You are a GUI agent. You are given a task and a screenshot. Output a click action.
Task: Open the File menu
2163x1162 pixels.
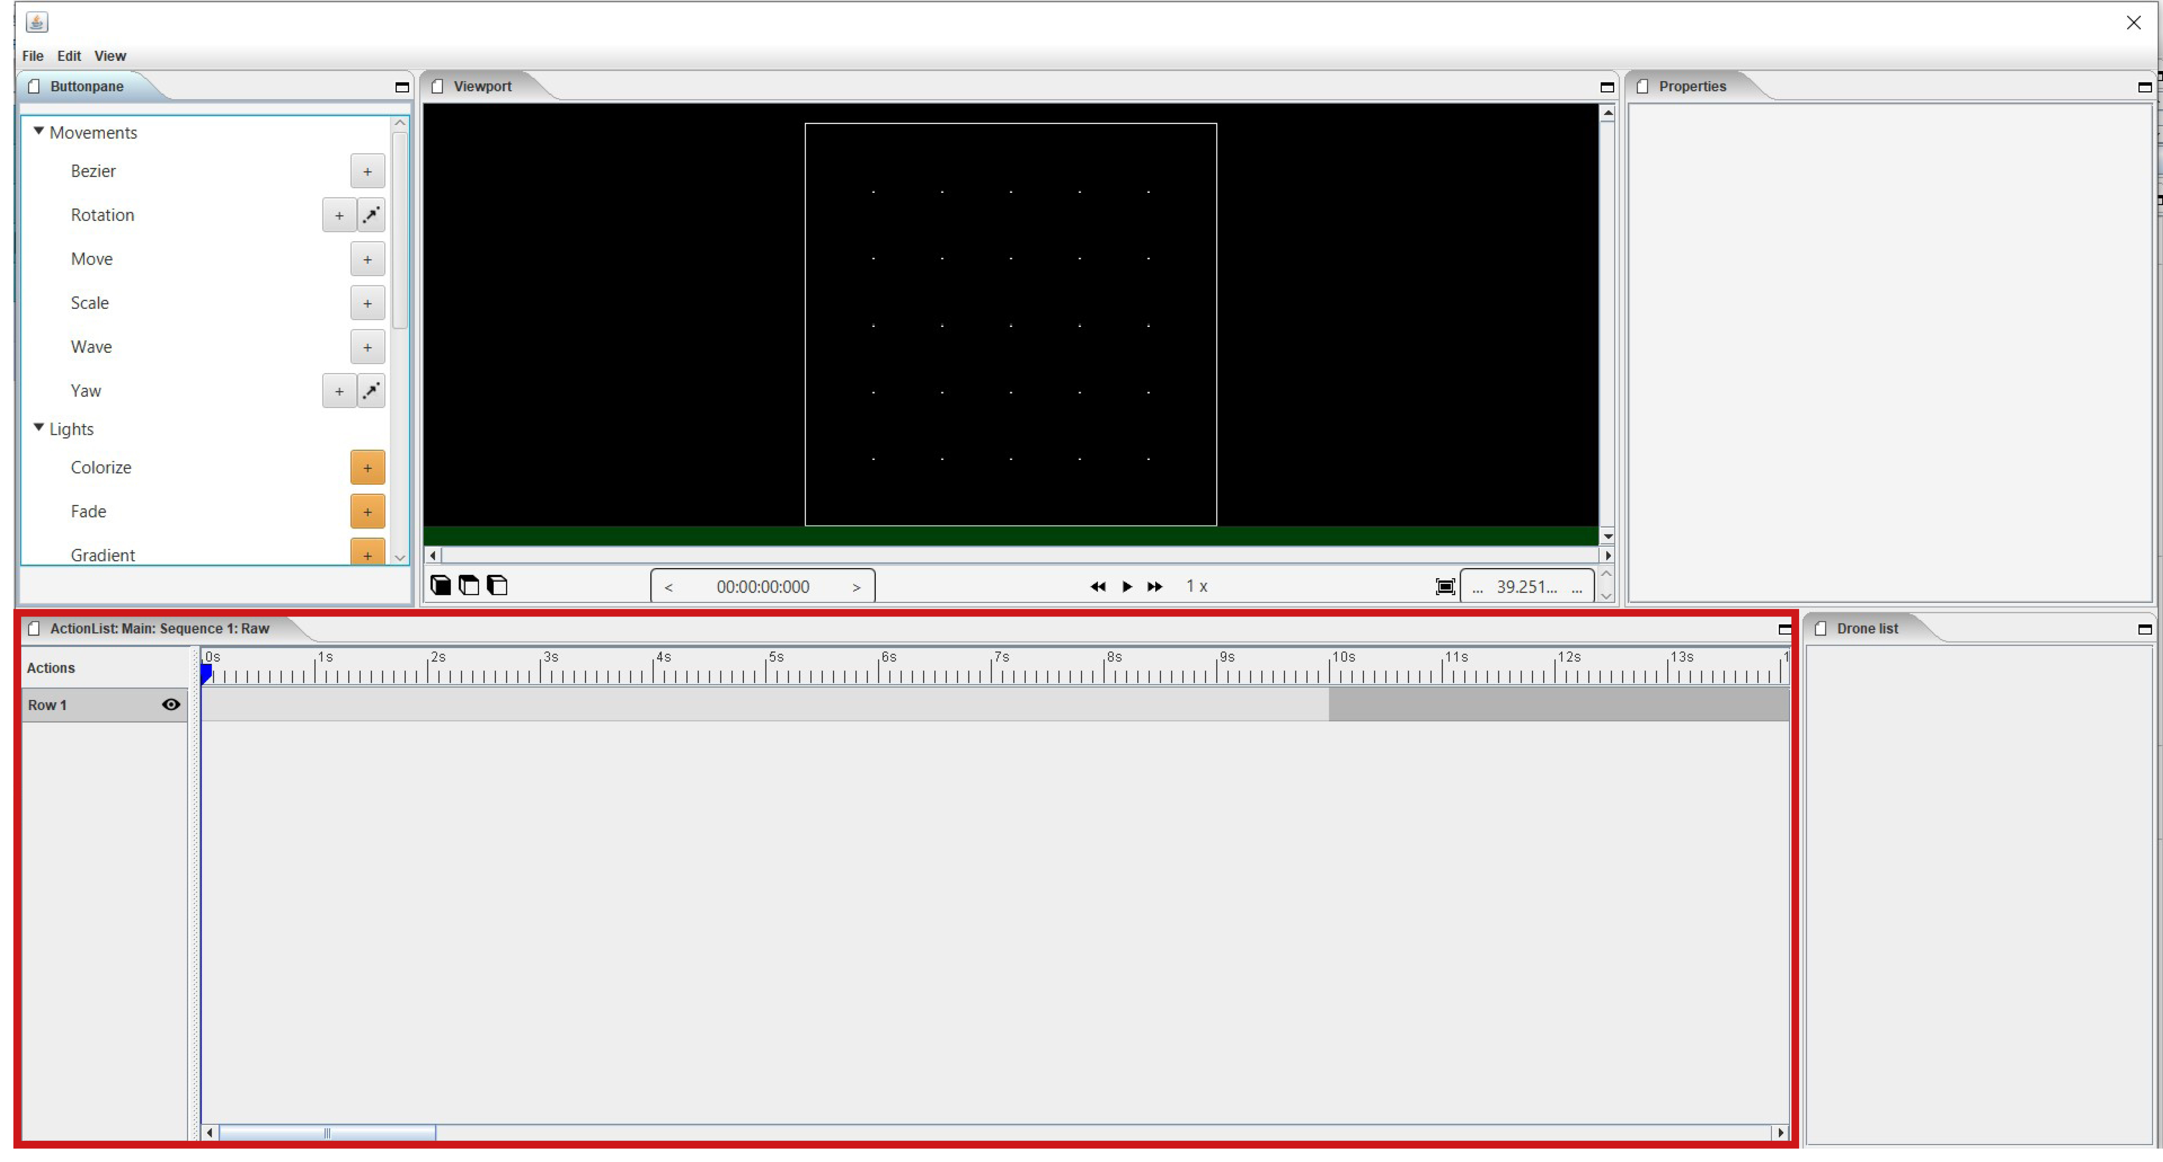point(31,54)
